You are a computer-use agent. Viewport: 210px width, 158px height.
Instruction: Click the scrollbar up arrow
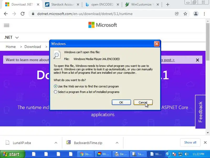point(208,21)
